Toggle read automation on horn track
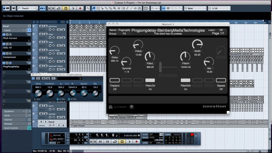 coord(59,109)
